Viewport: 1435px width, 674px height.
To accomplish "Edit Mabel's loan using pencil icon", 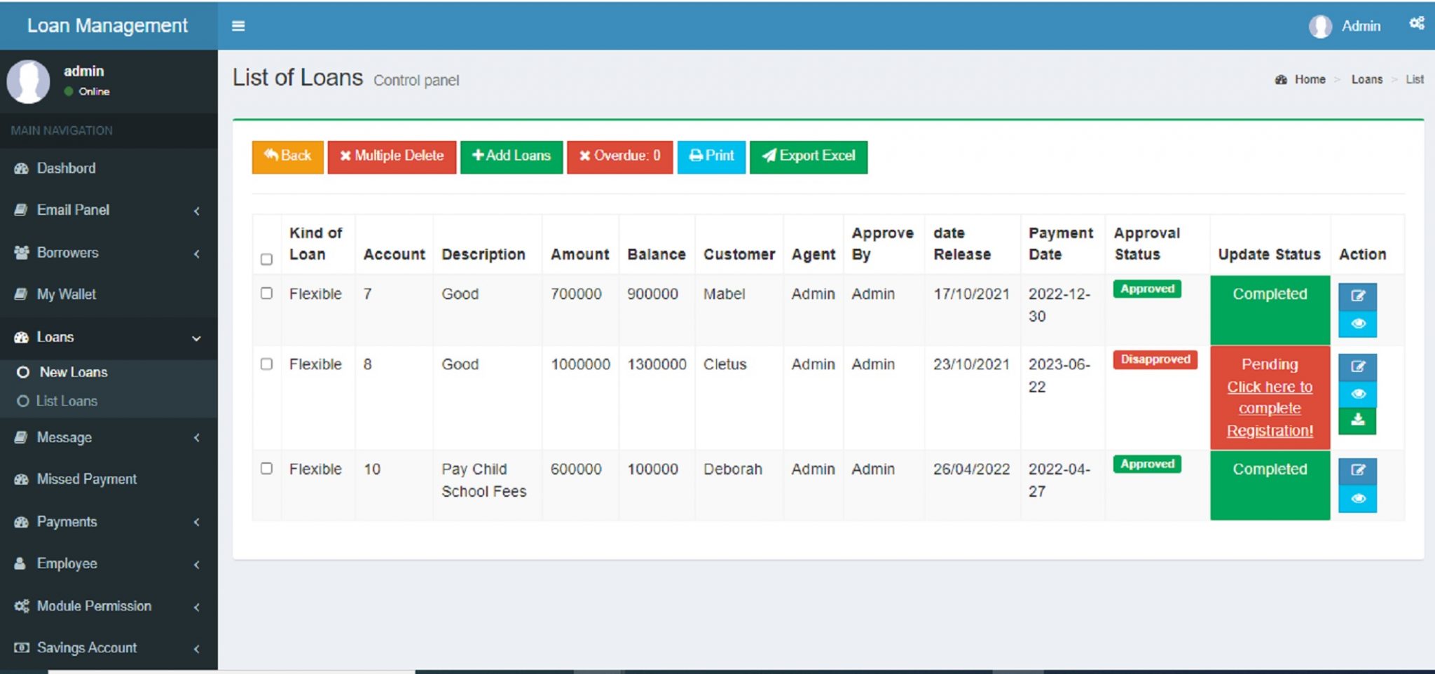I will click(x=1357, y=296).
